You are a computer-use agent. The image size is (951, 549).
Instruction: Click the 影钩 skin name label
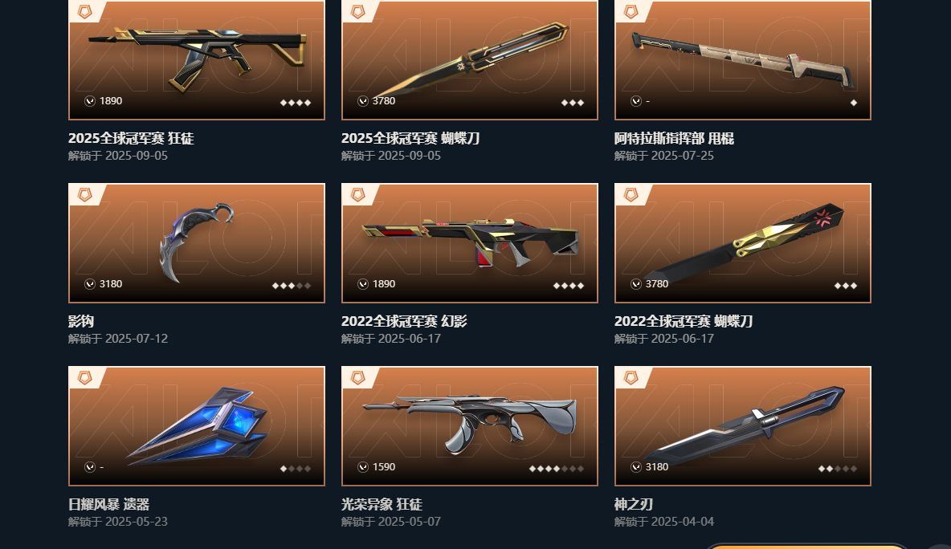pyautogui.click(x=81, y=321)
